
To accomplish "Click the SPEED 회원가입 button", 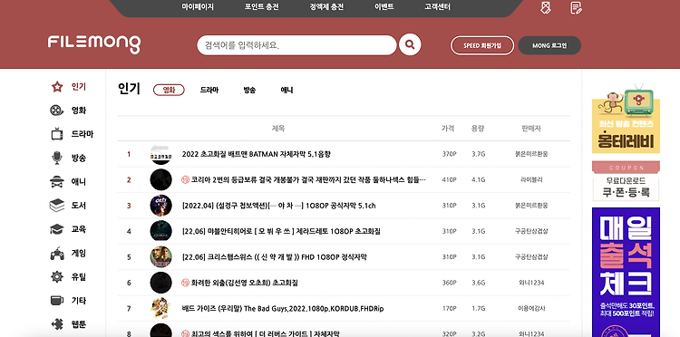I will pos(482,45).
